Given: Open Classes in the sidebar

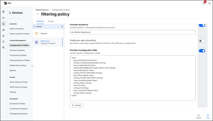Looking at the screenshot, I should point(13,92).
